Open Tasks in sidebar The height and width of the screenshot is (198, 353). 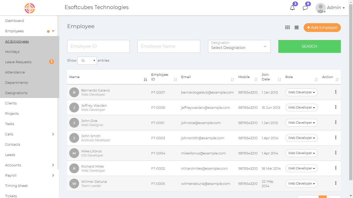pos(10,124)
